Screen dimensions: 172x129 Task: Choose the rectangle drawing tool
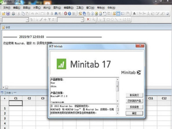click(x=108, y=19)
